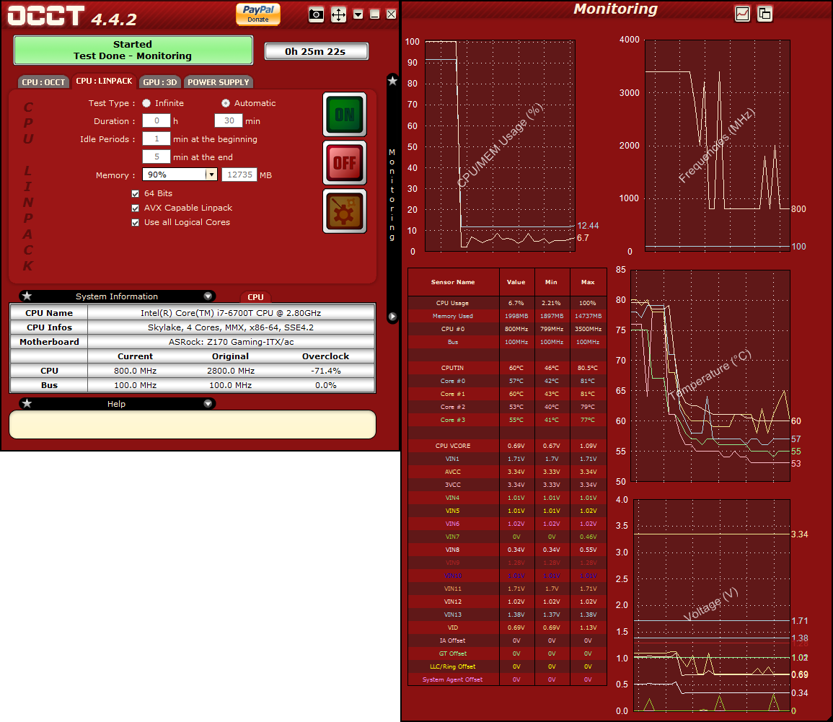
Task: Click star icon beside Help
Action: coord(27,403)
